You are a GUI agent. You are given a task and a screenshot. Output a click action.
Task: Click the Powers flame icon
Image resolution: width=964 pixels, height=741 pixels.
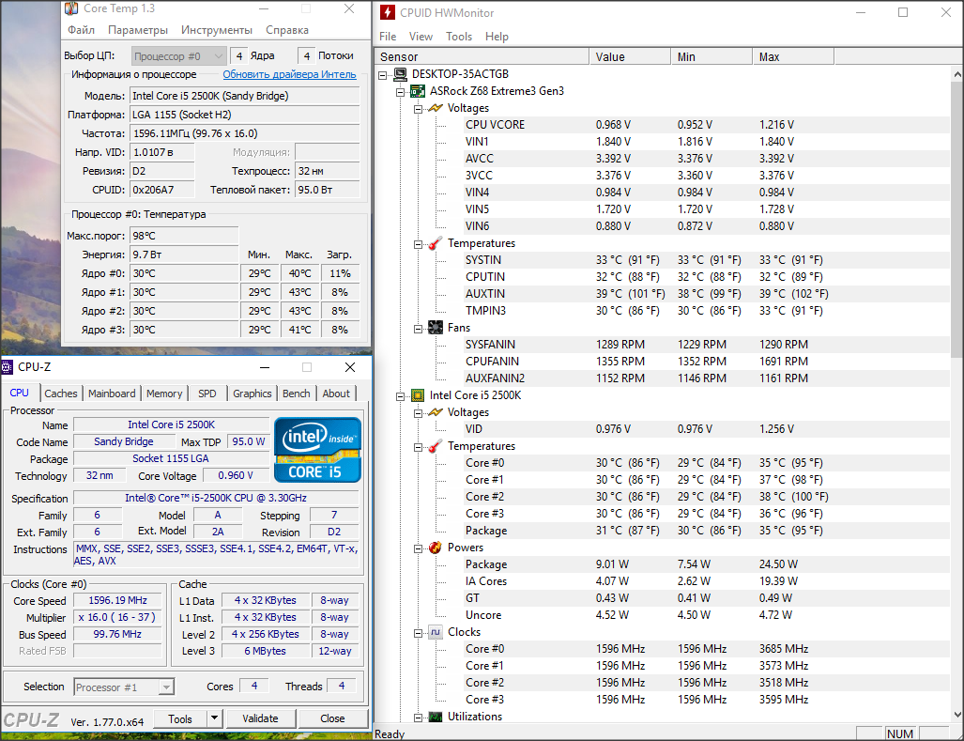[x=436, y=548]
